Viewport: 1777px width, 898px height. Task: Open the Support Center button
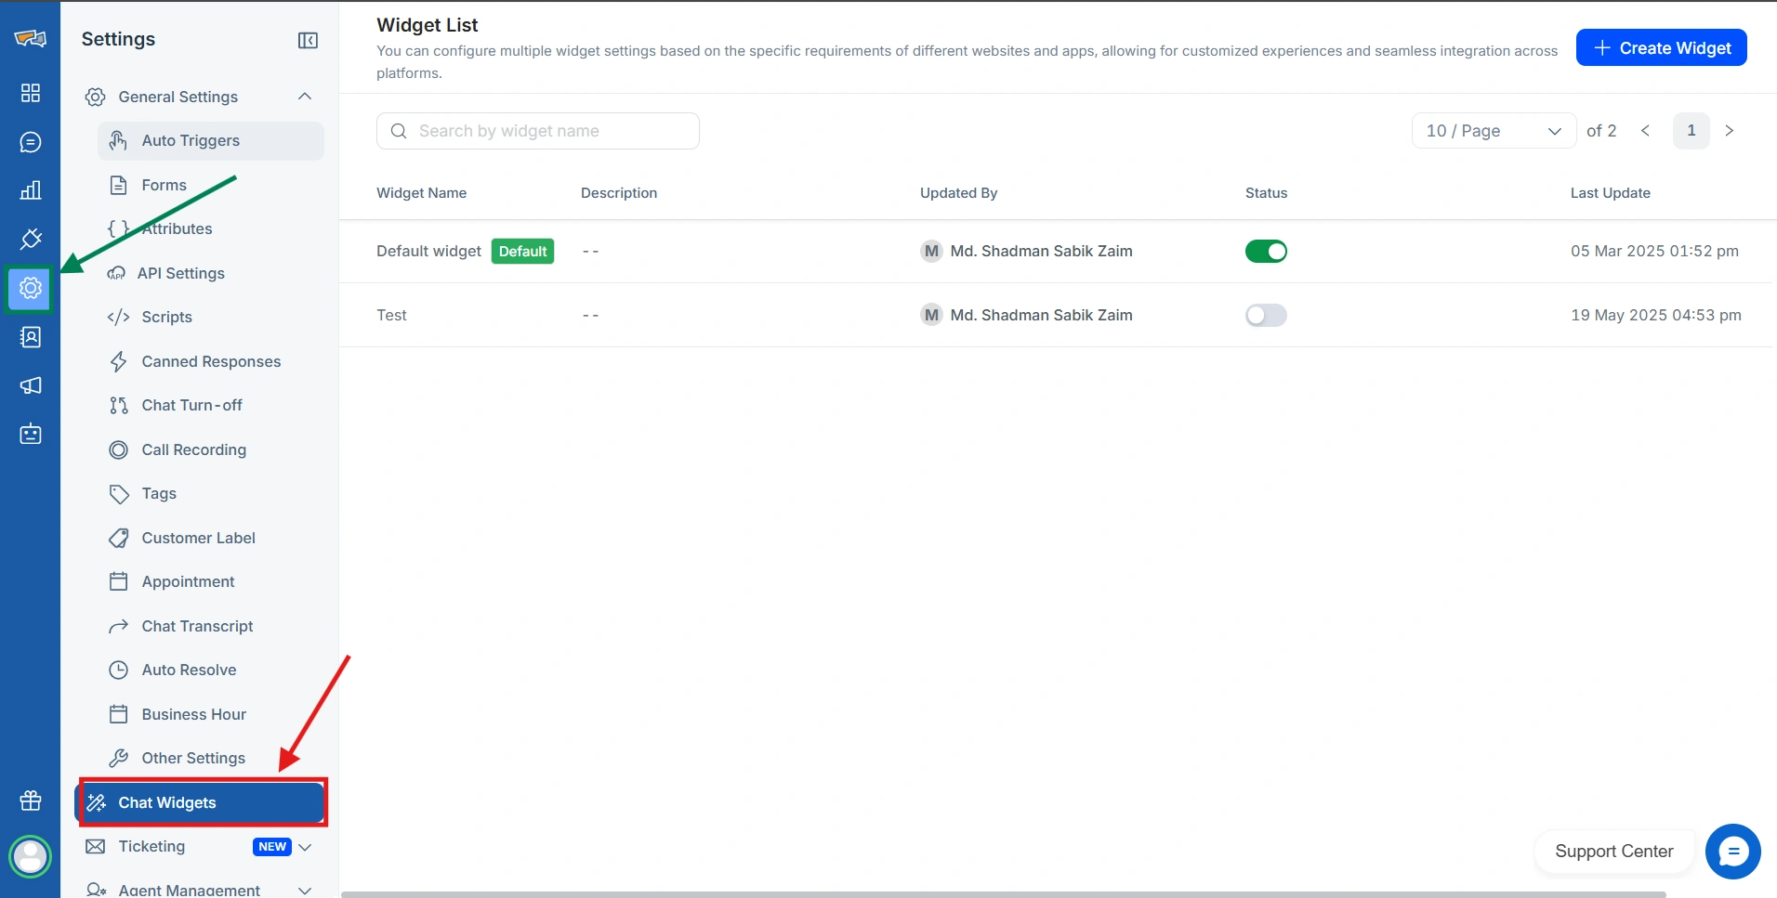pyautogui.click(x=1613, y=852)
